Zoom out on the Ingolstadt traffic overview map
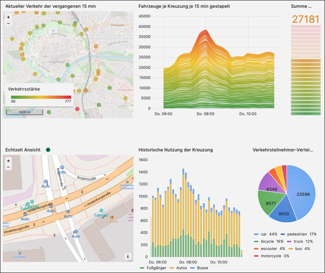 pyautogui.click(x=9, y=23)
